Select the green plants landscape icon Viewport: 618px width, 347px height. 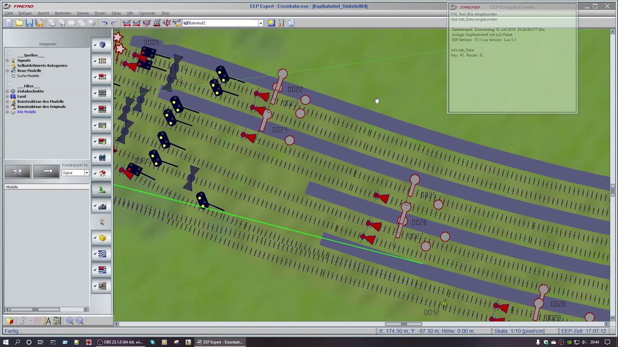pos(102,190)
